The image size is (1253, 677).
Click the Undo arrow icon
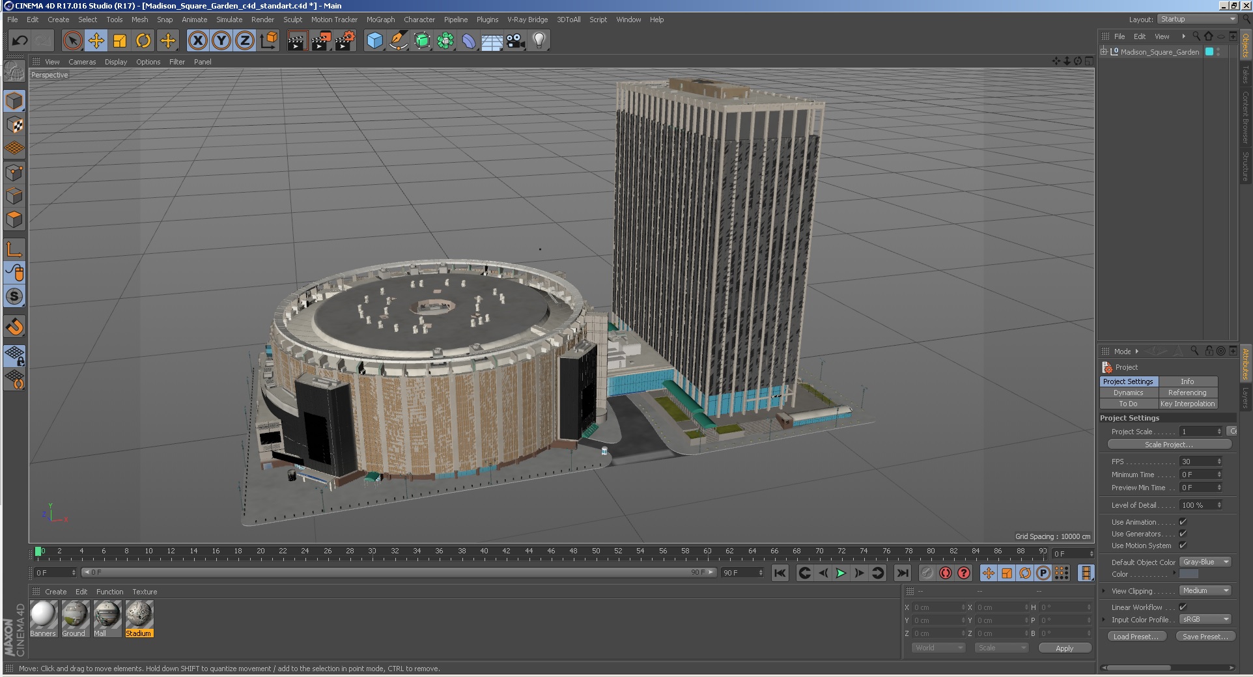coord(20,41)
